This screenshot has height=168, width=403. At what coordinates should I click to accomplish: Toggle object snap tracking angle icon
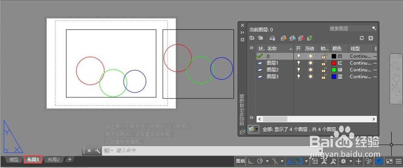tap(289, 161)
